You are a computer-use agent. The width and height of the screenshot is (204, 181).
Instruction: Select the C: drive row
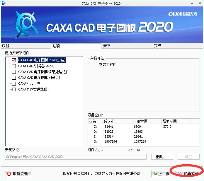click(144, 127)
